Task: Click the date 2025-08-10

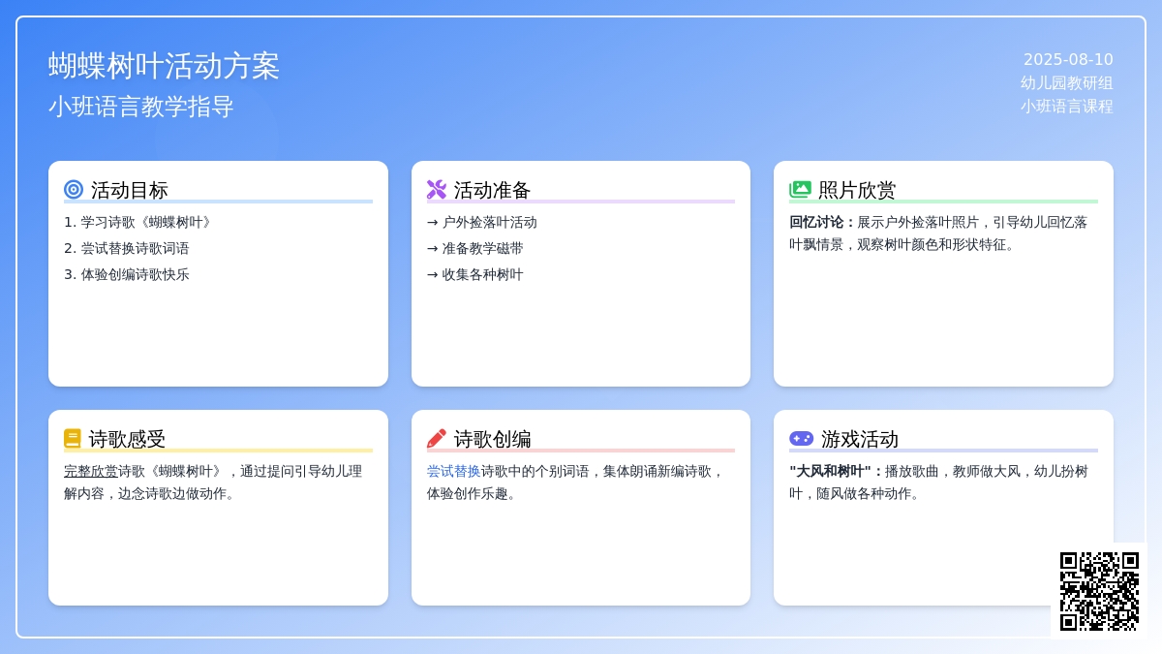Action: tap(1068, 60)
